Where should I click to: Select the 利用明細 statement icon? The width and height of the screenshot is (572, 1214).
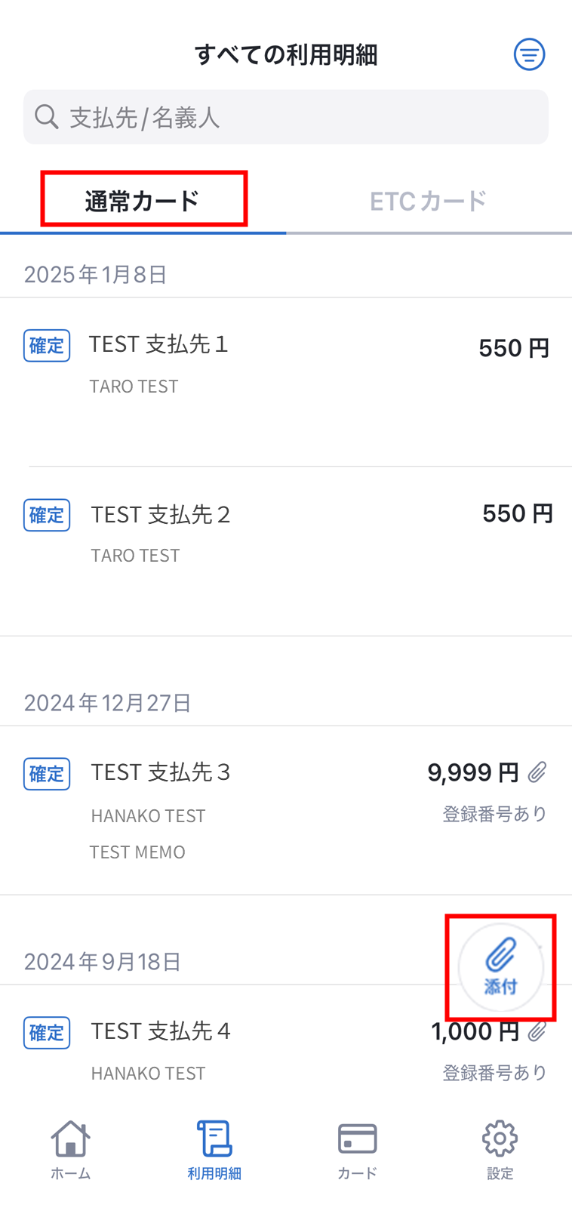point(214,1149)
